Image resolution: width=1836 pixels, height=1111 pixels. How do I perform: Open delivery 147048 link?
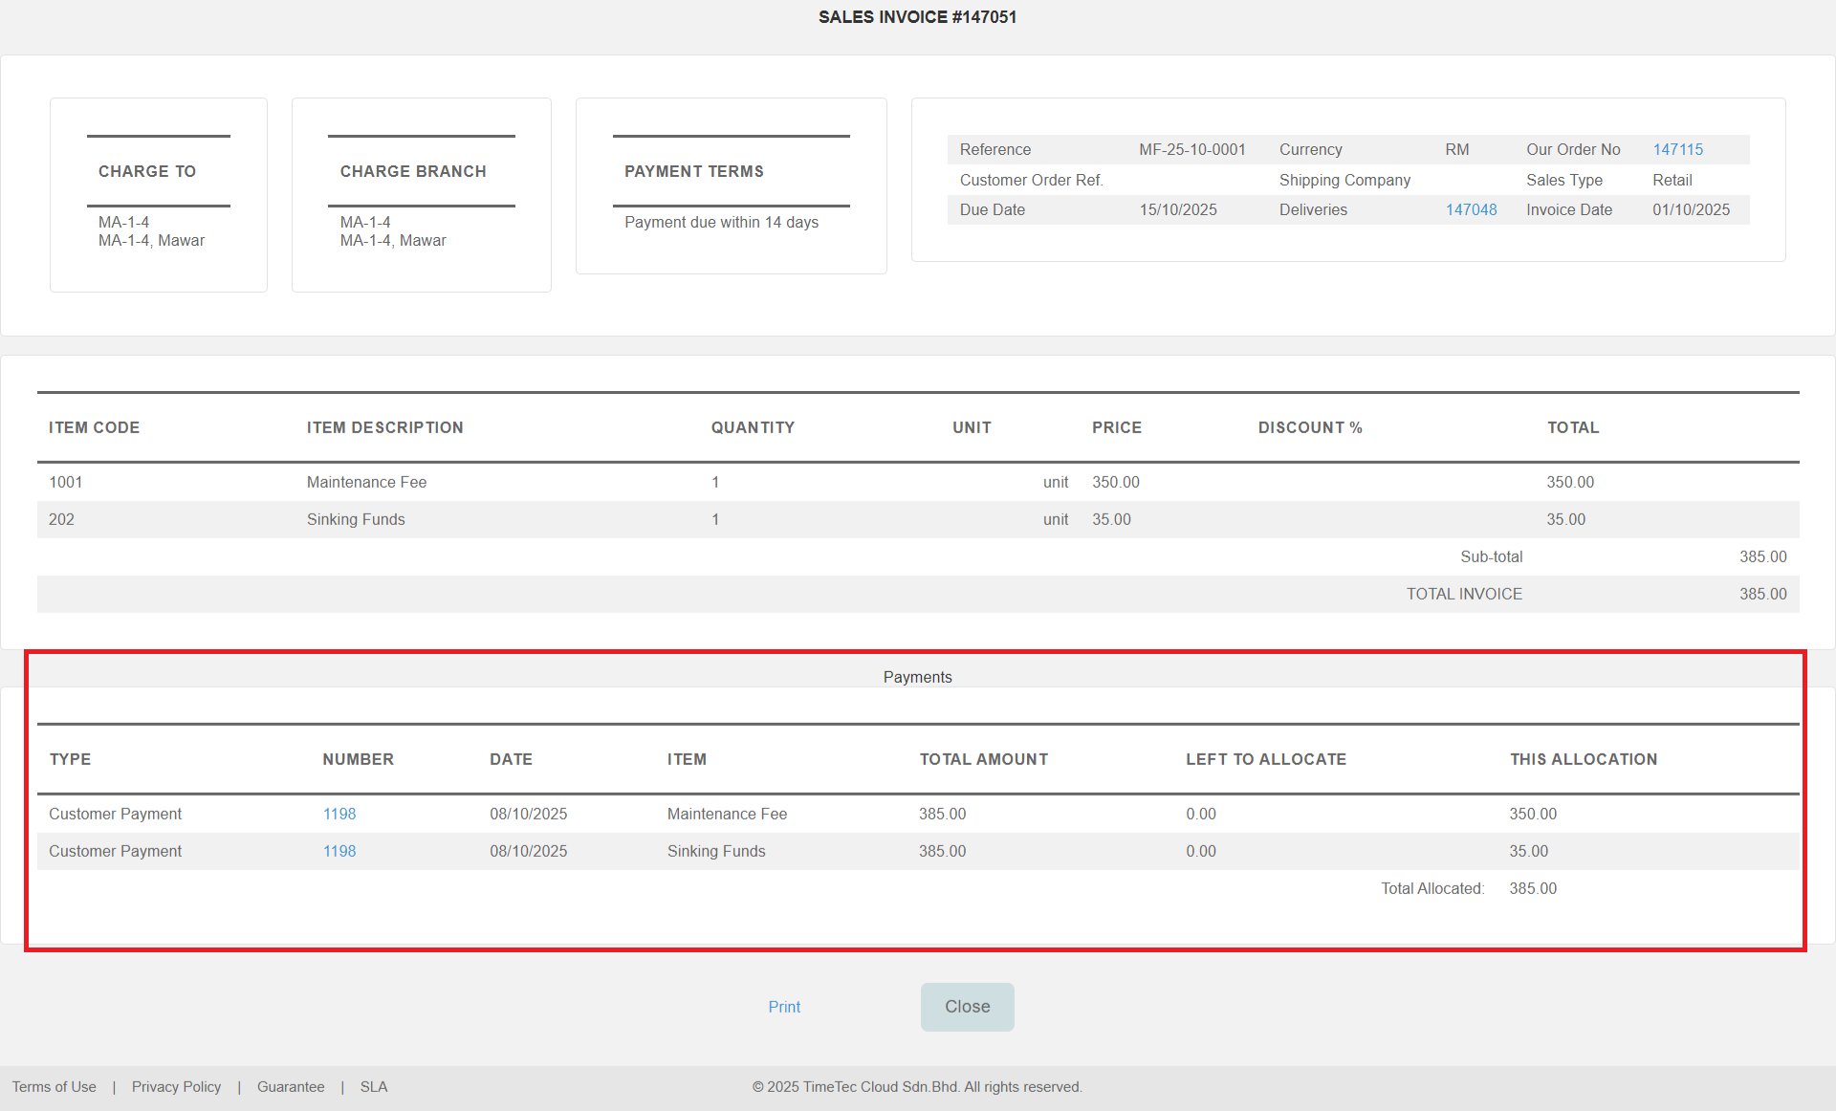pyautogui.click(x=1471, y=209)
